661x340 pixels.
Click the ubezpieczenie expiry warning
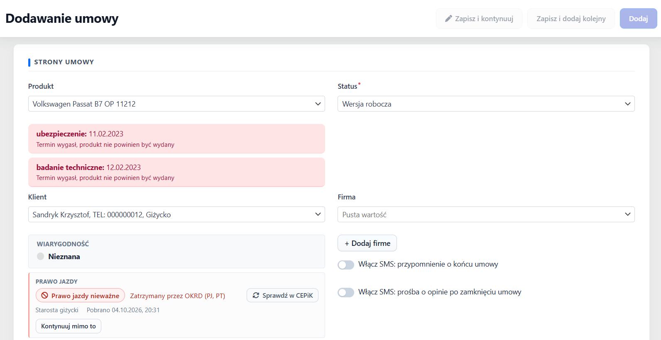176,138
